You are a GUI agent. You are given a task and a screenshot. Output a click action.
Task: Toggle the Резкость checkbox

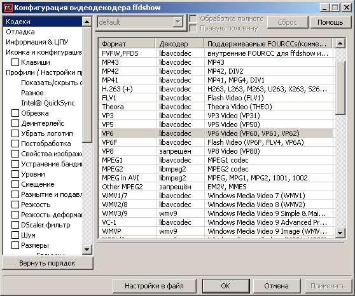[15, 205]
